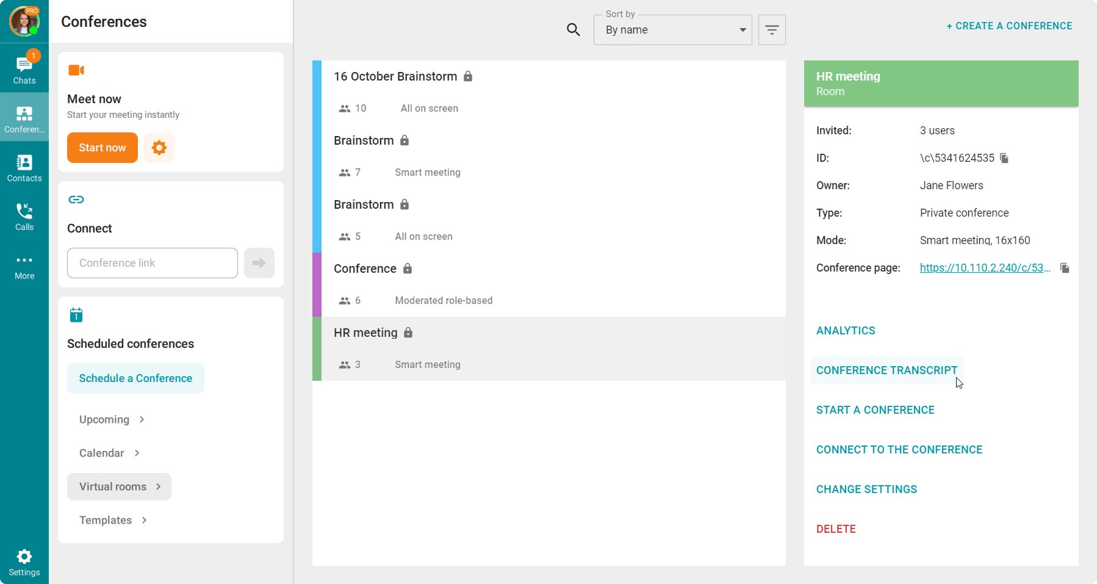Click the search magnifier icon

click(573, 29)
